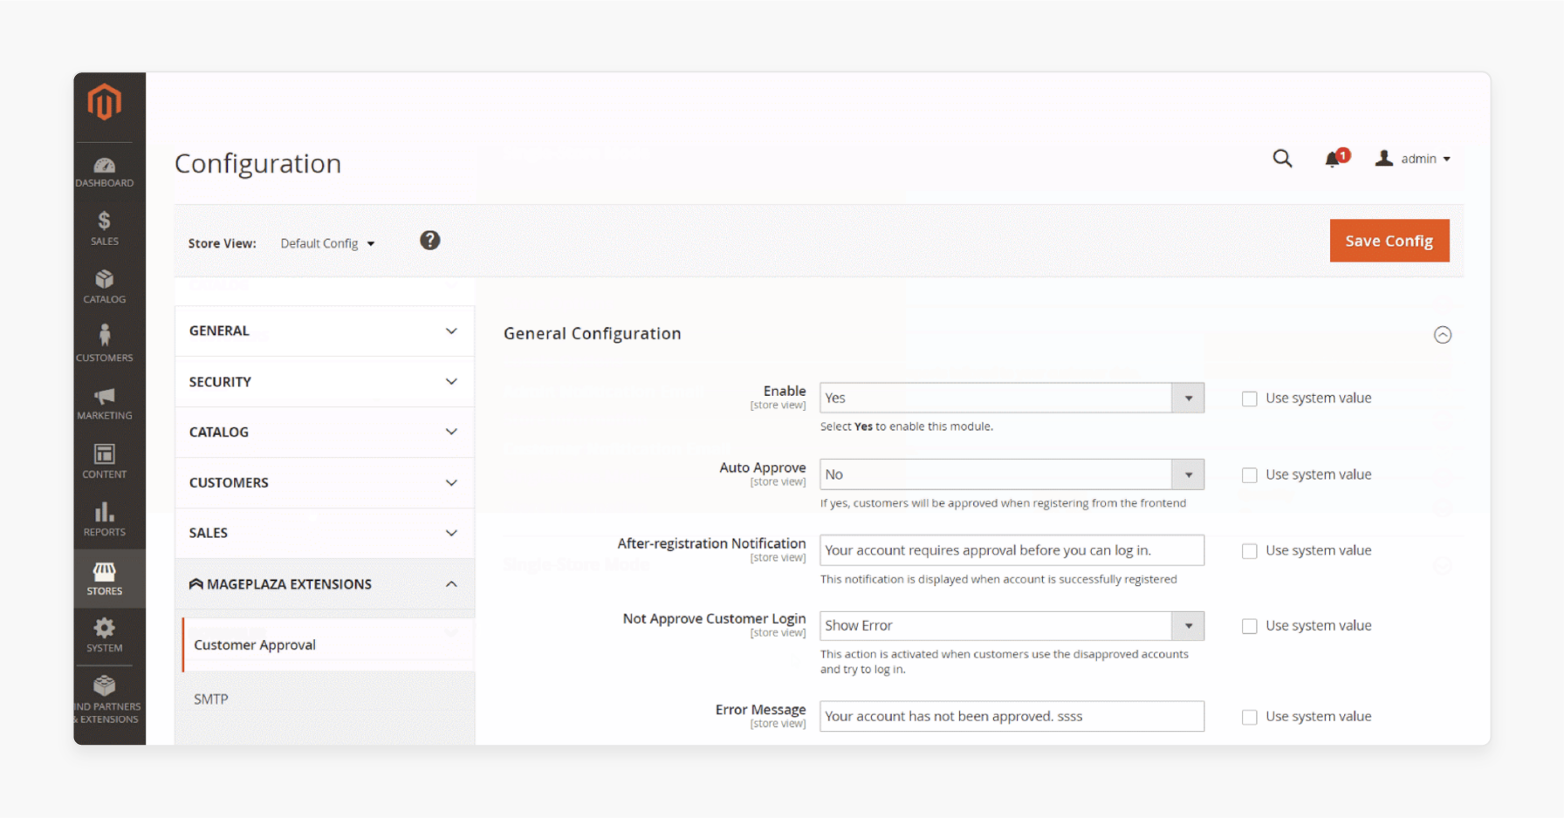The image size is (1564, 818).
Task: Click the Magento logo icon
Action: tap(104, 102)
